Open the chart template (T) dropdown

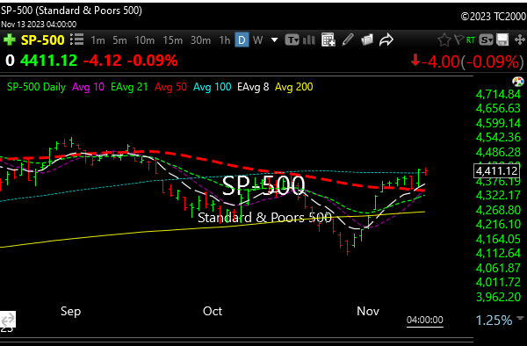[x=292, y=40]
